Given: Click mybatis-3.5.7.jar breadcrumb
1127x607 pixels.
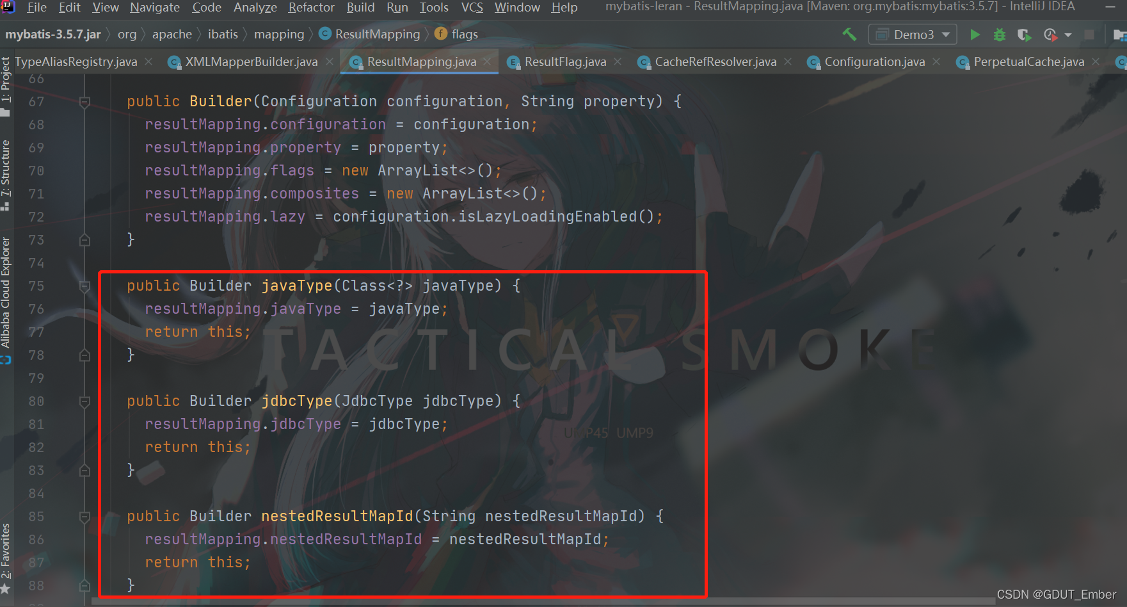Looking at the screenshot, I should [x=53, y=35].
